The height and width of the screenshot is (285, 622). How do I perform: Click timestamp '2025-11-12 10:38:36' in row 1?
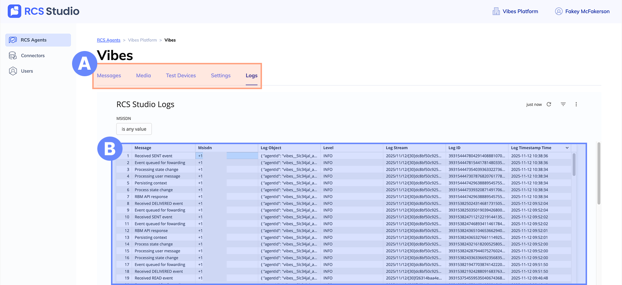[x=529, y=156]
